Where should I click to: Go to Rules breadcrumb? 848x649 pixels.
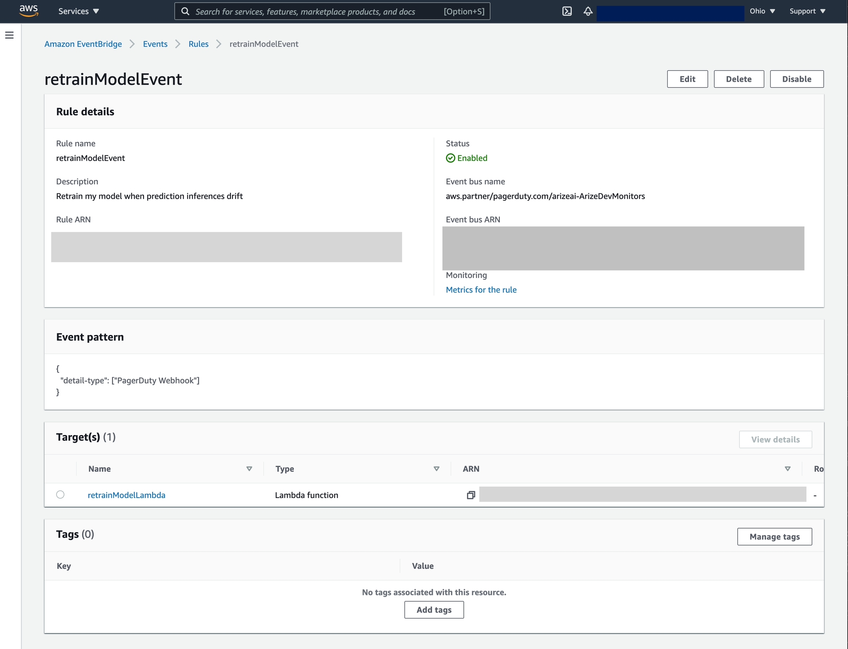tap(198, 44)
